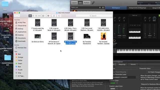Open the arrange-by dropdown in Finder
The image size is (160, 90).
pos(44,16)
